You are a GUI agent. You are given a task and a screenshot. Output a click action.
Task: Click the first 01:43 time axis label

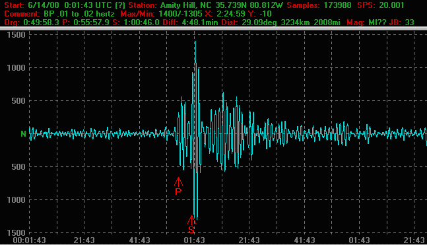[194, 240]
